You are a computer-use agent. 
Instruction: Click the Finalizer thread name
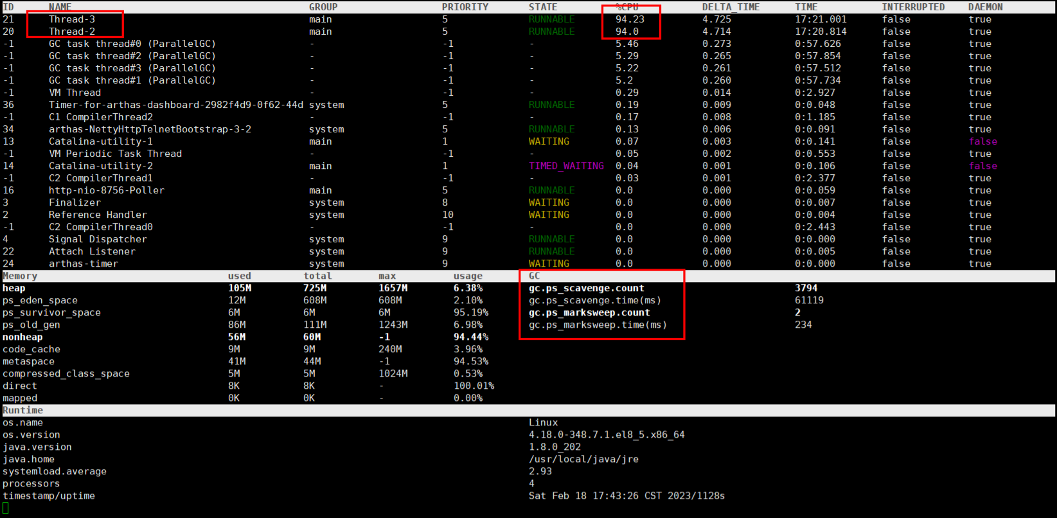coord(75,202)
